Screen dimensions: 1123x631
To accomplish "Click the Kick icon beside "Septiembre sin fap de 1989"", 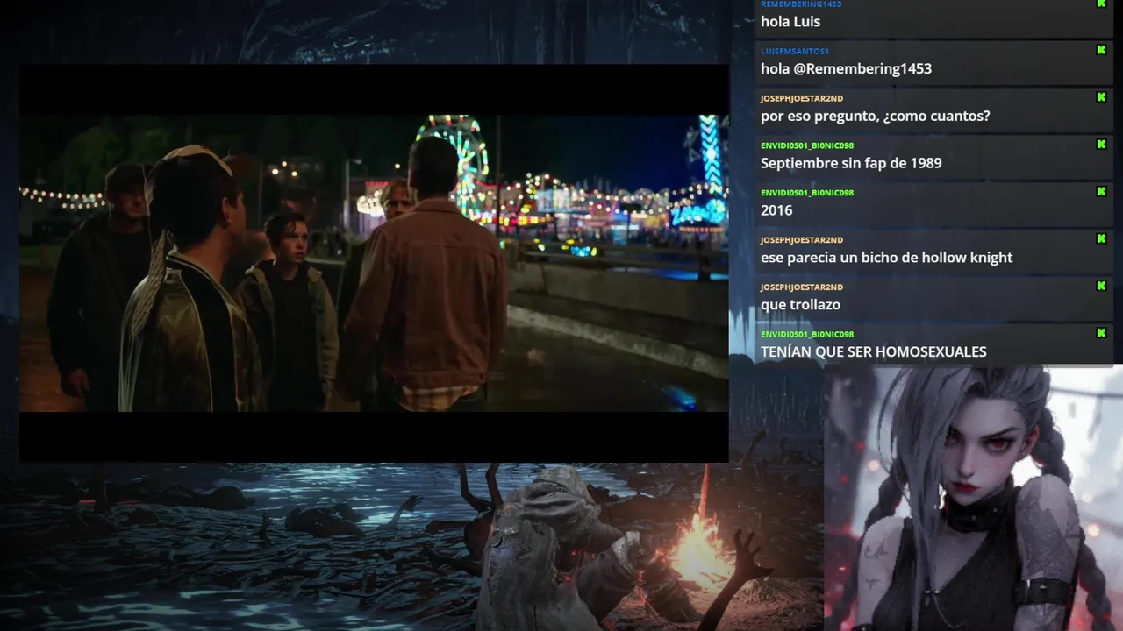I will click(x=1101, y=145).
